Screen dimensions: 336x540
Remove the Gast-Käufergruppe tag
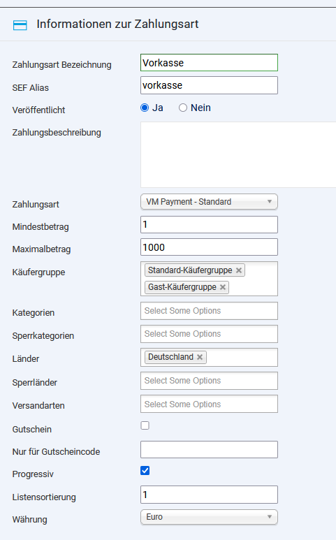coord(223,287)
